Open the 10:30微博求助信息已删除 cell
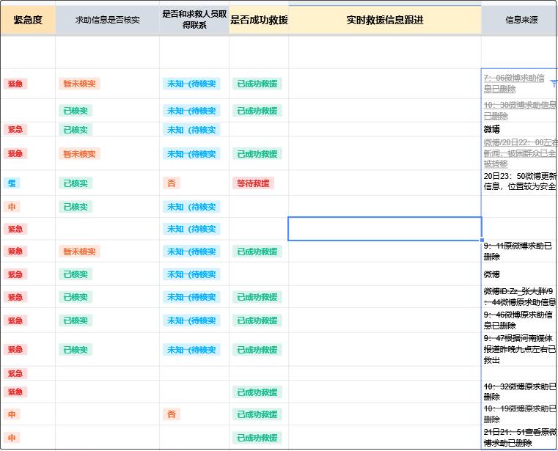Viewport: 558px width, 451px height. pos(520,110)
